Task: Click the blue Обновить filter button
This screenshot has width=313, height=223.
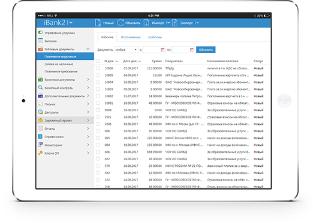Action: 206,50
